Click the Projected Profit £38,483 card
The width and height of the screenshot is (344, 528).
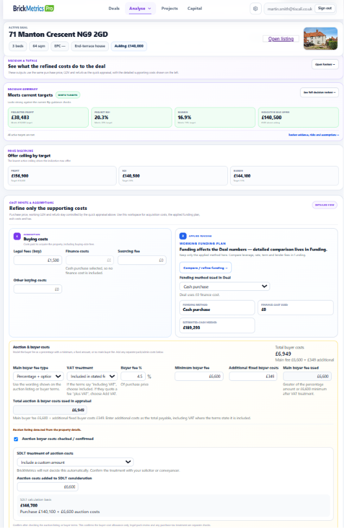pyautogui.click(x=48, y=117)
